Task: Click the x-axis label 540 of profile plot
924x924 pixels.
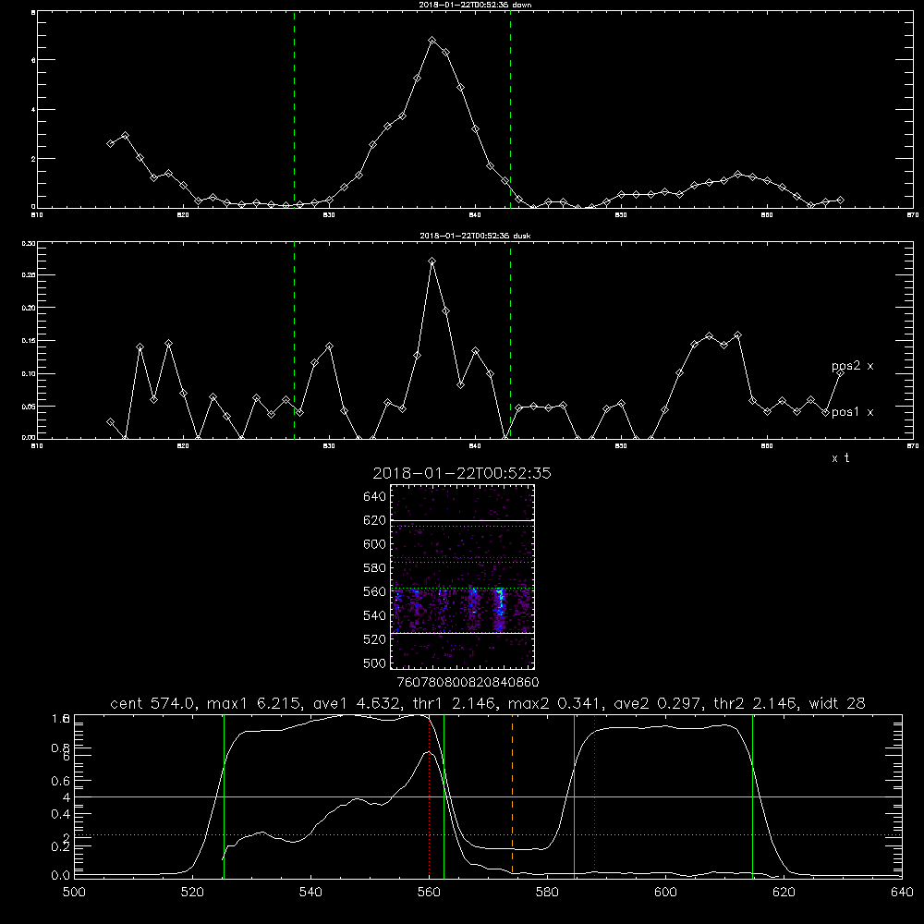Action: [310, 893]
